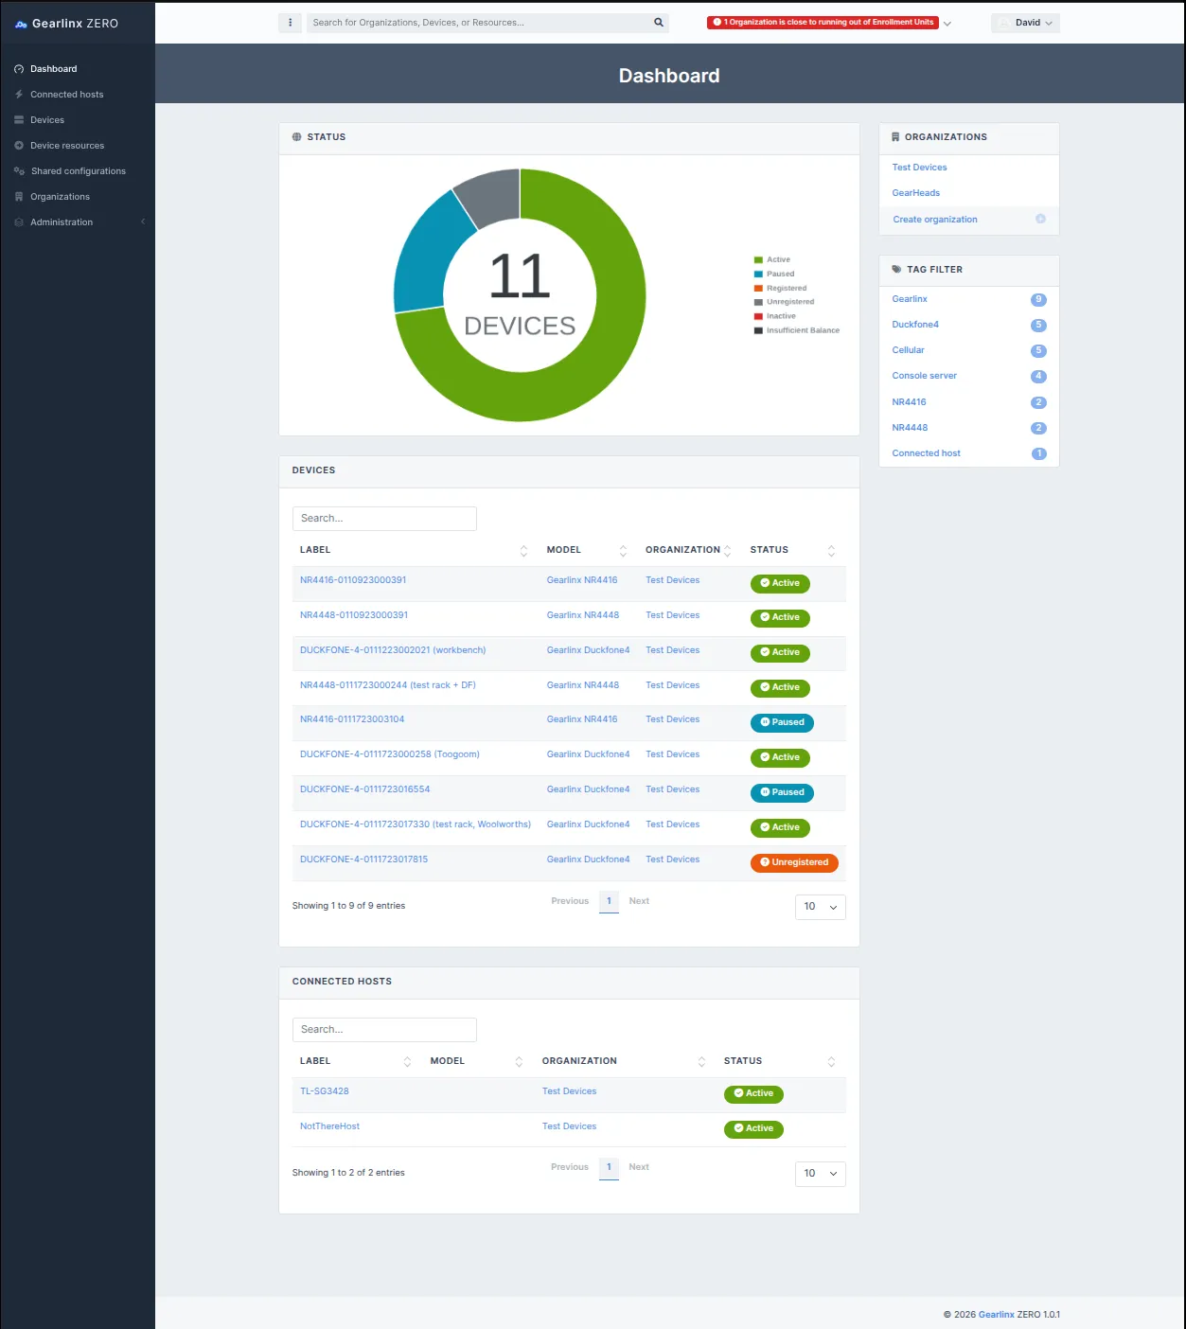Expand the Administration submenu chevron
Viewport: 1186px width, 1329px height.
click(143, 222)
